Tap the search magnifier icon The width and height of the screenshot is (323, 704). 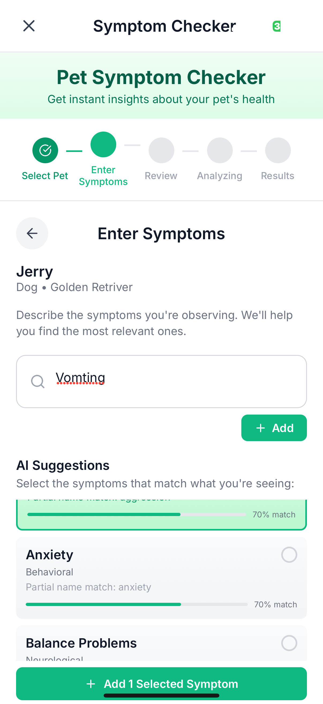click(x=37, y=381)
